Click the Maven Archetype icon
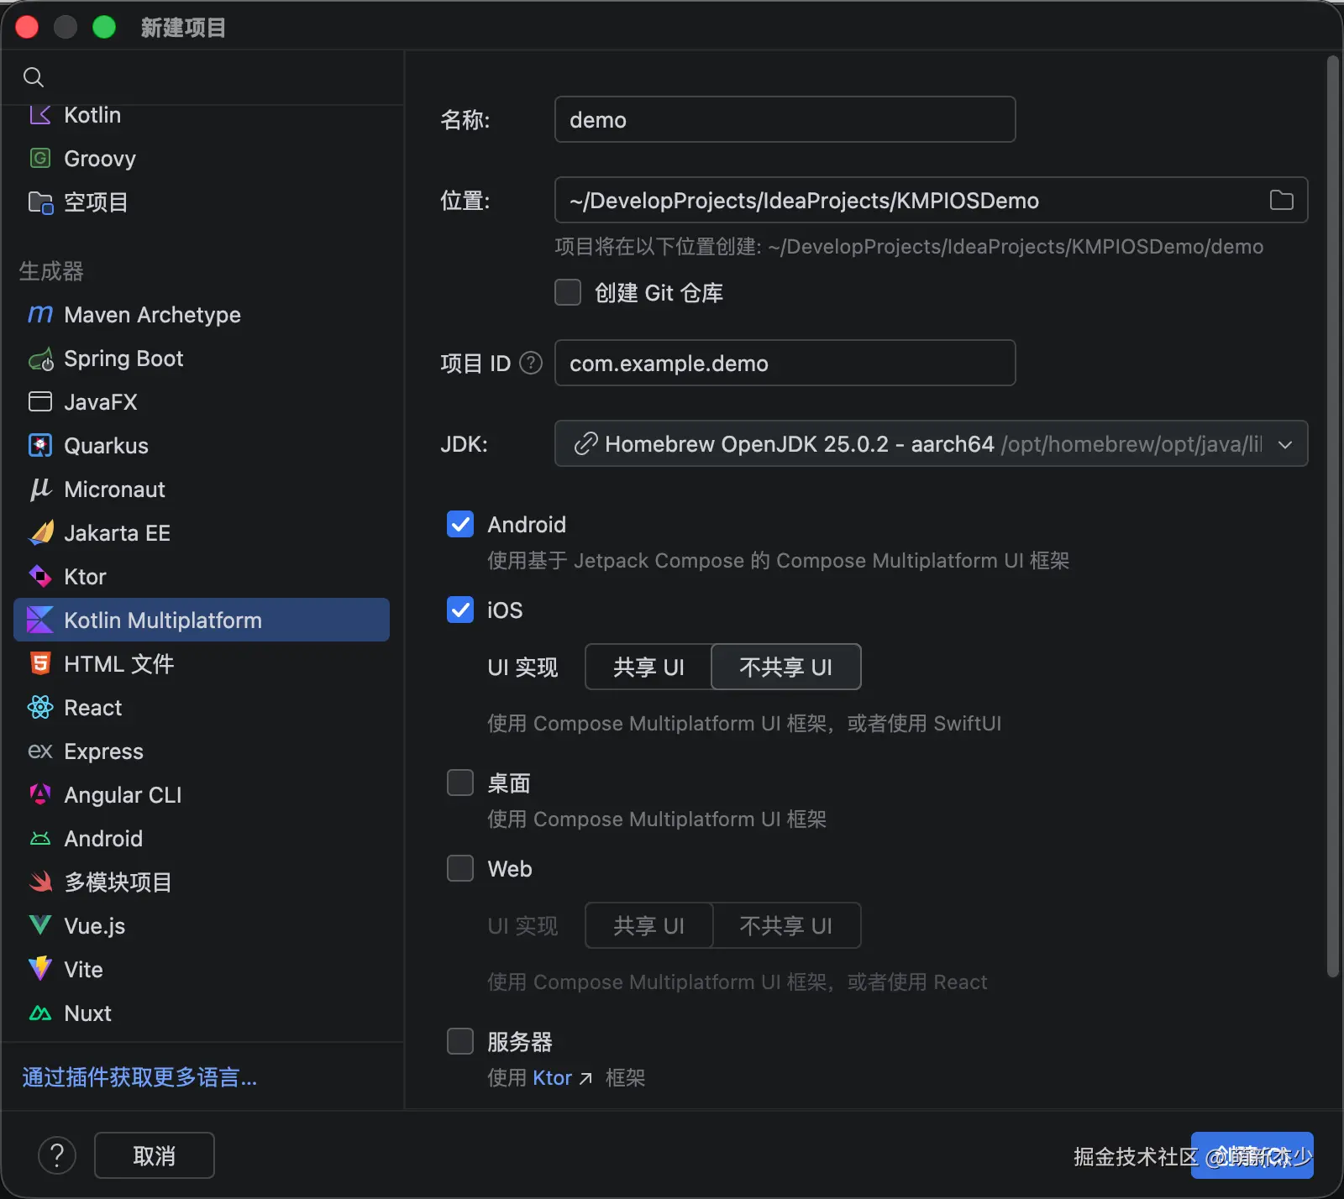The height and width of the screenshot is (1199, 1344). 40,315
